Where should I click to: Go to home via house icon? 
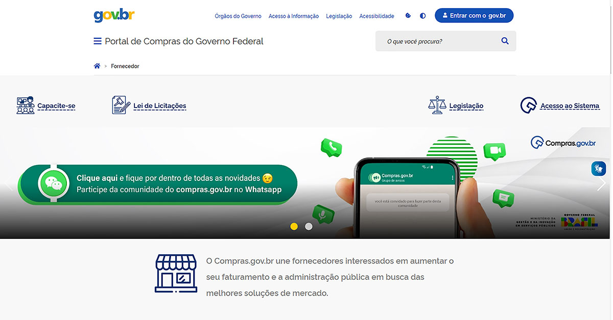tap(97, 66)
